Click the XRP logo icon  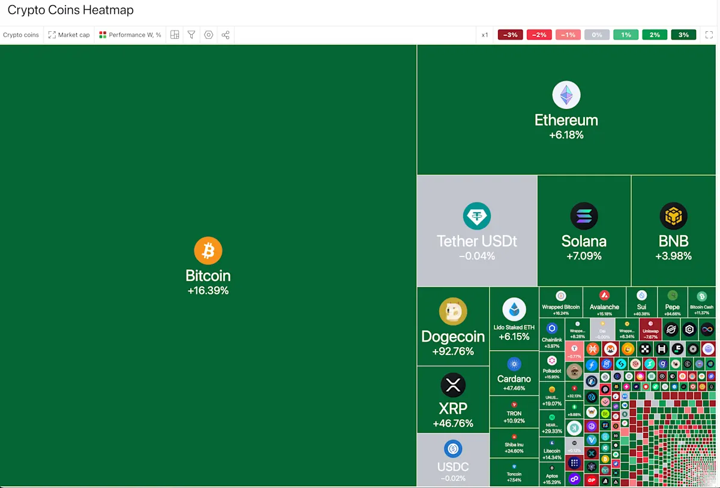click(x=453, y=385)
